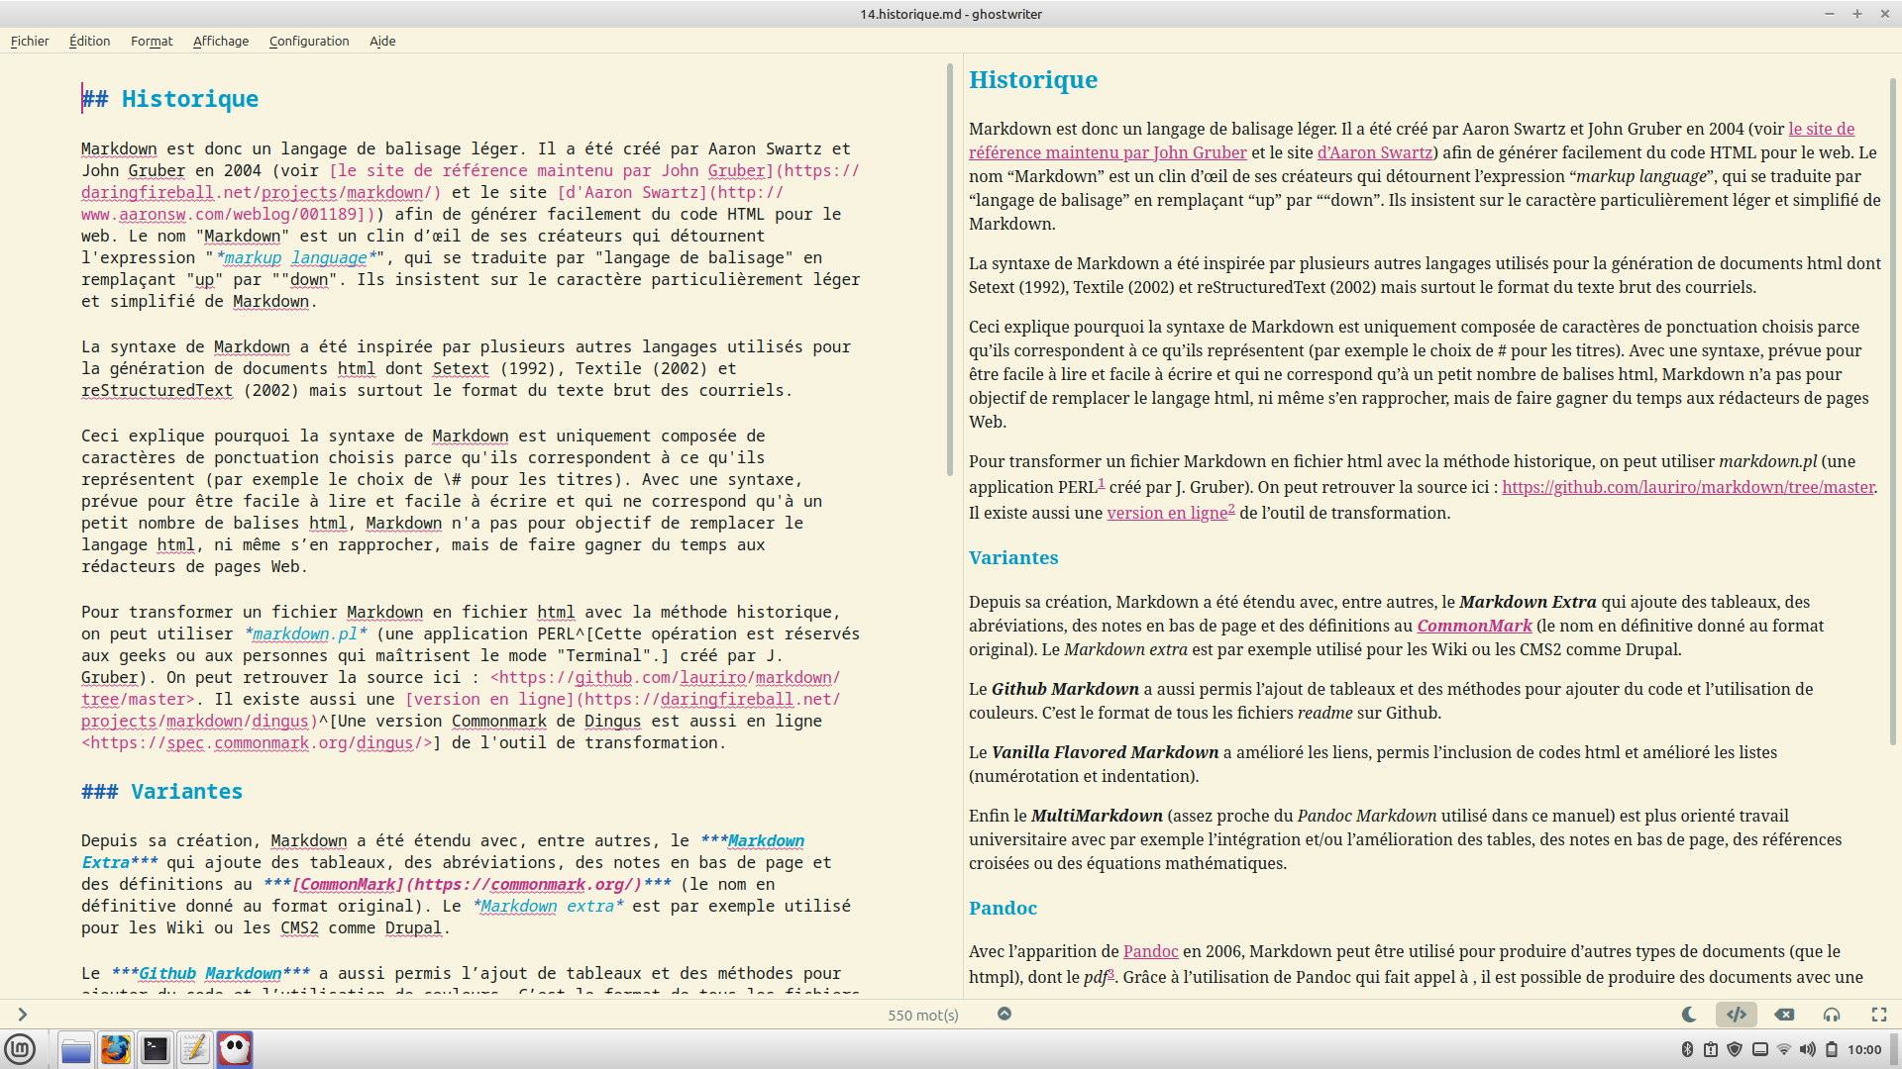The width and height of the screenshot is (1902, 1069).
Task: Toggle dark mode with the moon icon
Action: [x=1689, y=1015]
